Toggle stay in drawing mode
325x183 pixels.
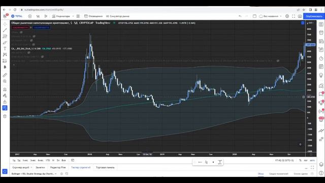point(5,96)
